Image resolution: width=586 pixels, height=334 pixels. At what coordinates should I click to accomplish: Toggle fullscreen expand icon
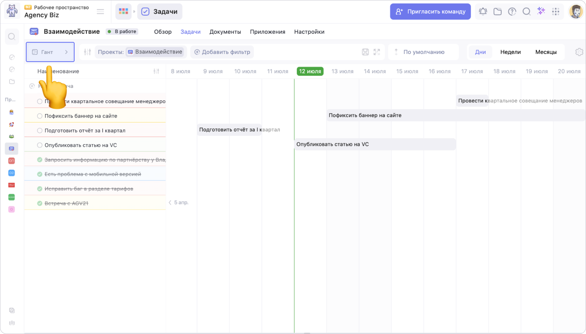[377, 52]
